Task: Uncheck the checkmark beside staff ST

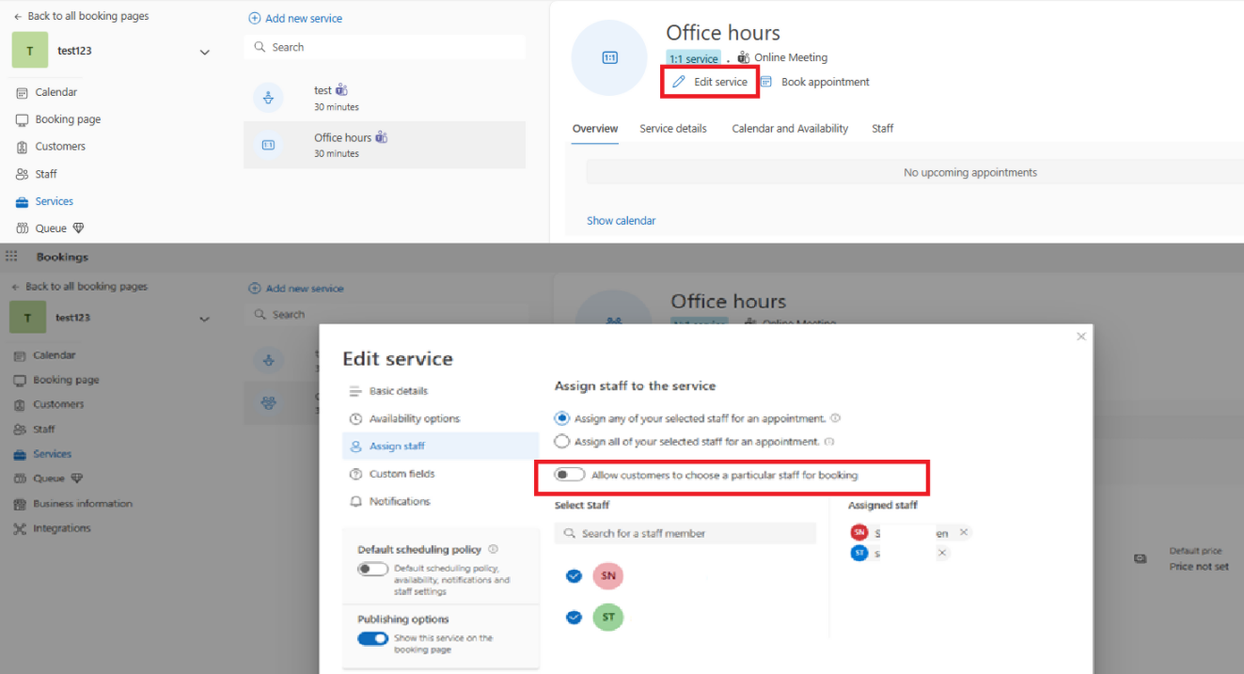Action: pyautogui.click(x=574, y=617)
